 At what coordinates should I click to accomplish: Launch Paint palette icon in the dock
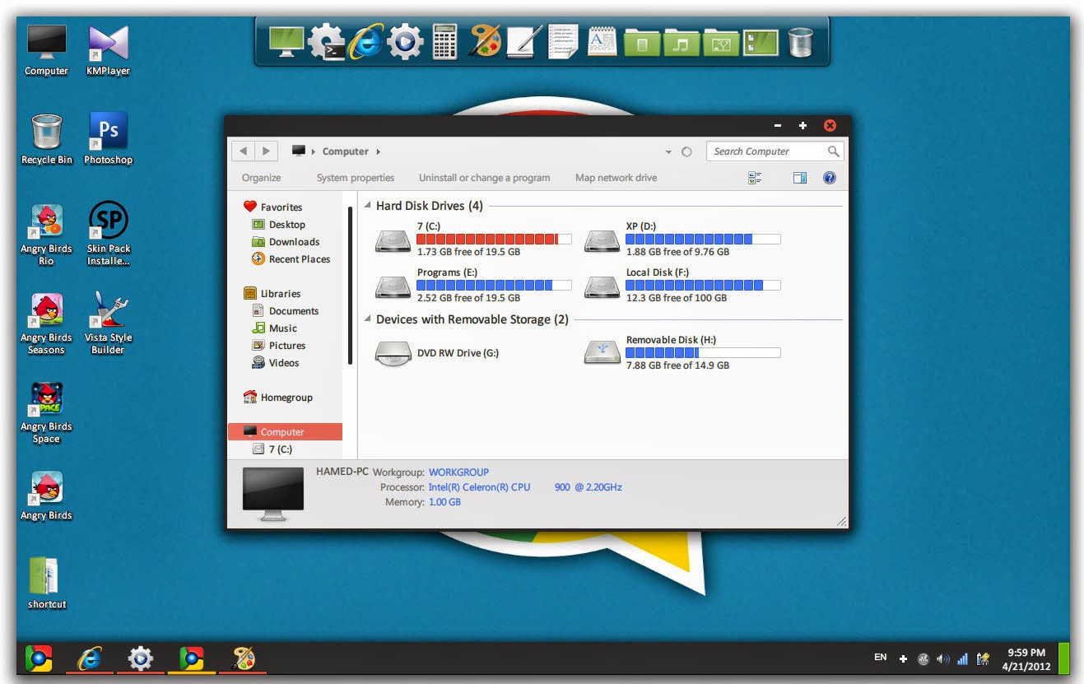(485, 41)
